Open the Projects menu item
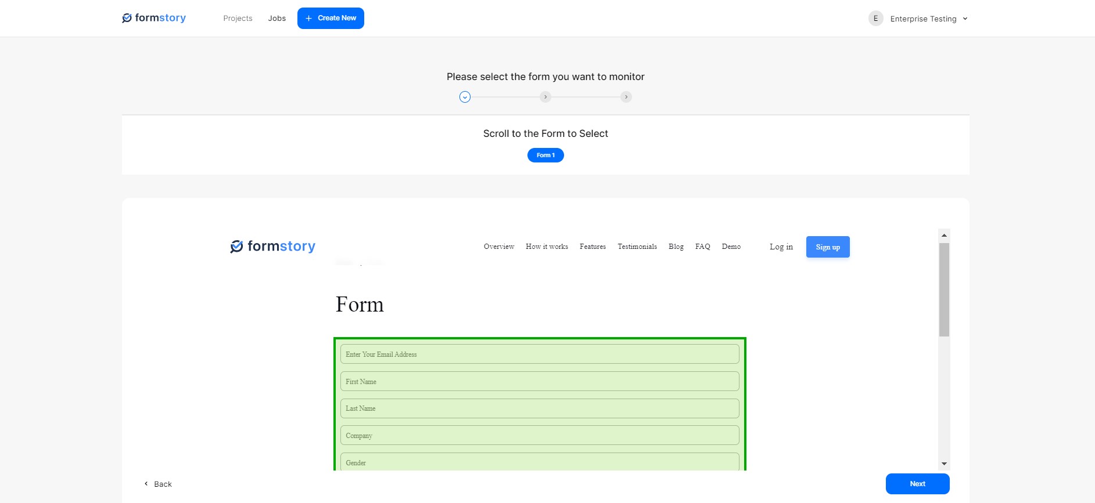The height and width of the screenshot is (503, 1095). (x=238, y=19)
